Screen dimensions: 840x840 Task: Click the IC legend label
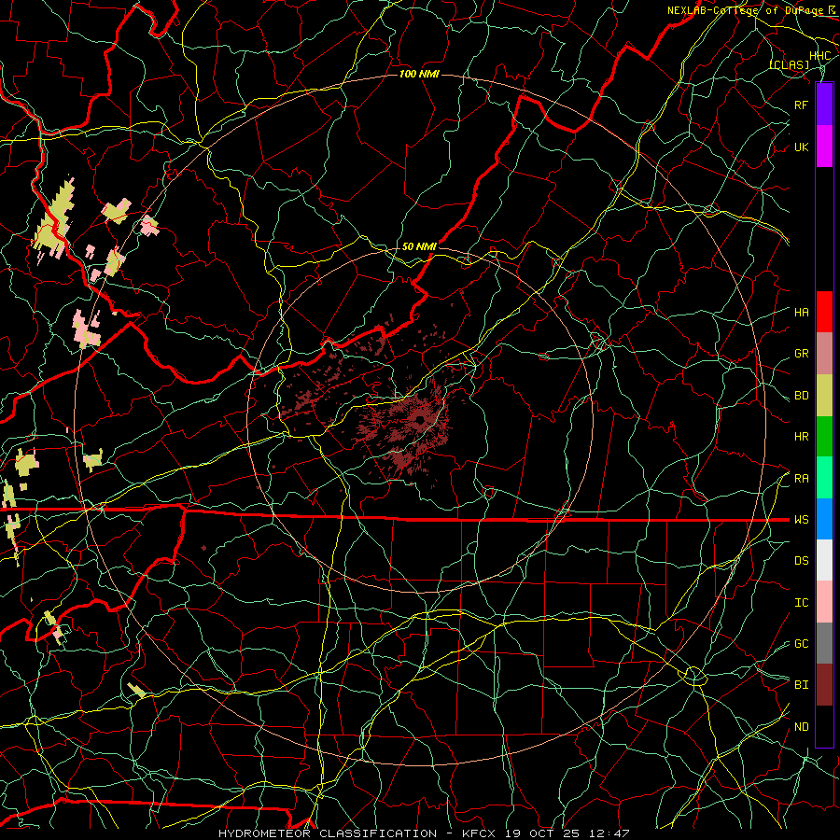(x=802, y=603)
